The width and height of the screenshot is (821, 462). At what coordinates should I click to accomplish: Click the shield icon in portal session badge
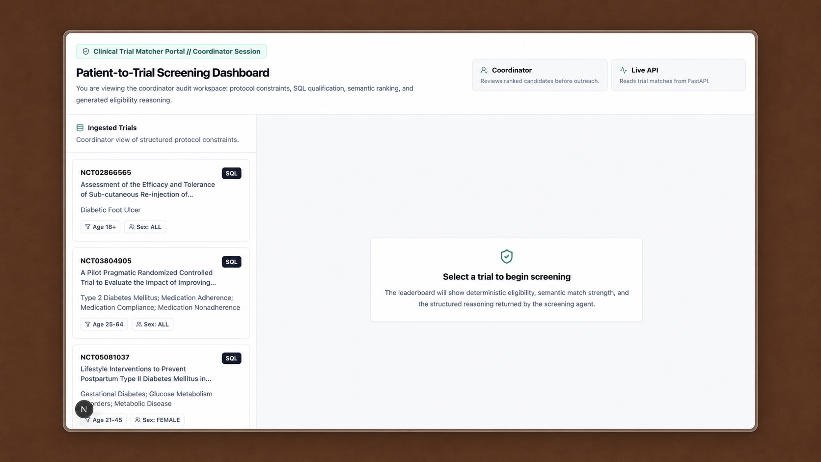point(86,52)
